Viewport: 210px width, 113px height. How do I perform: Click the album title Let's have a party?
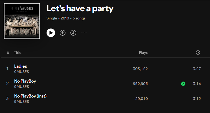(x=80, y=9)
